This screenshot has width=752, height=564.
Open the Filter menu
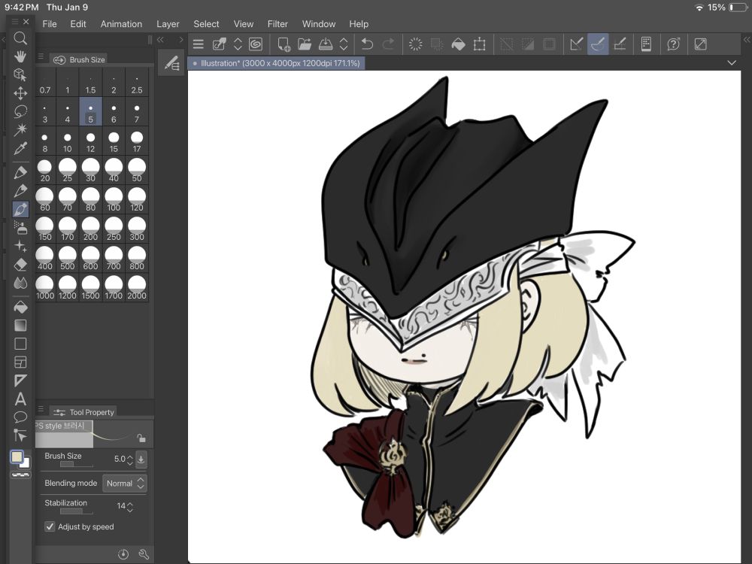(x=277, y=24)
